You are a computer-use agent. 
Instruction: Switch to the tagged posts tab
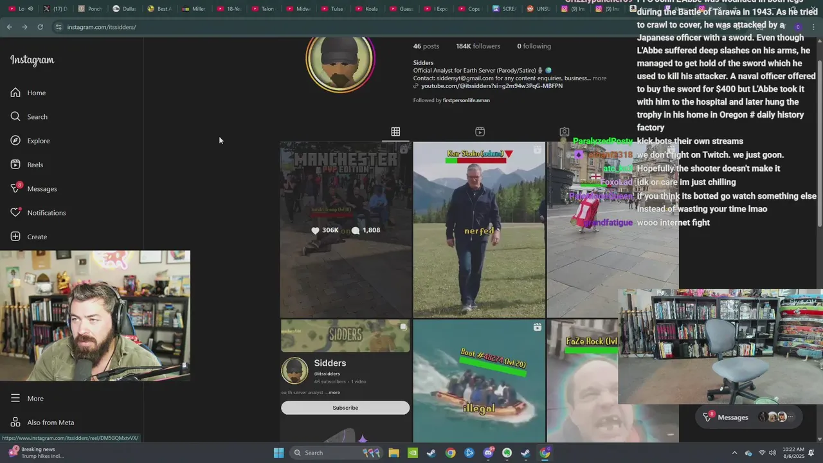pos(564,131)
